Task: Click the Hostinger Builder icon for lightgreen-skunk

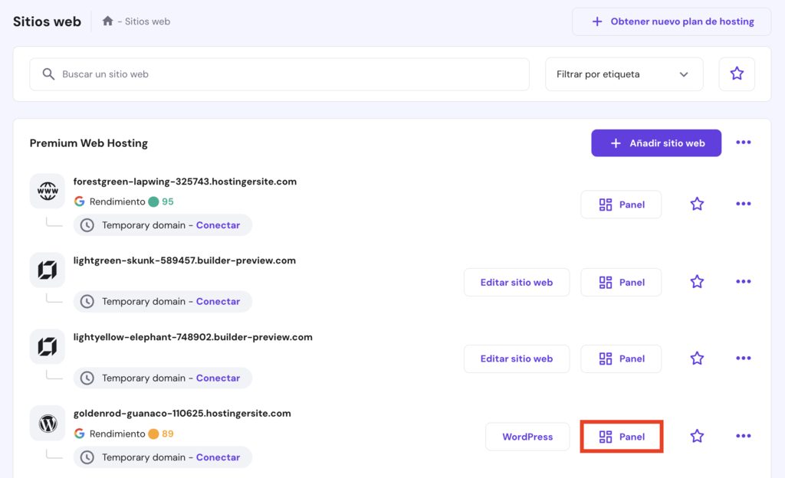Action: click(x=48, y=269)
